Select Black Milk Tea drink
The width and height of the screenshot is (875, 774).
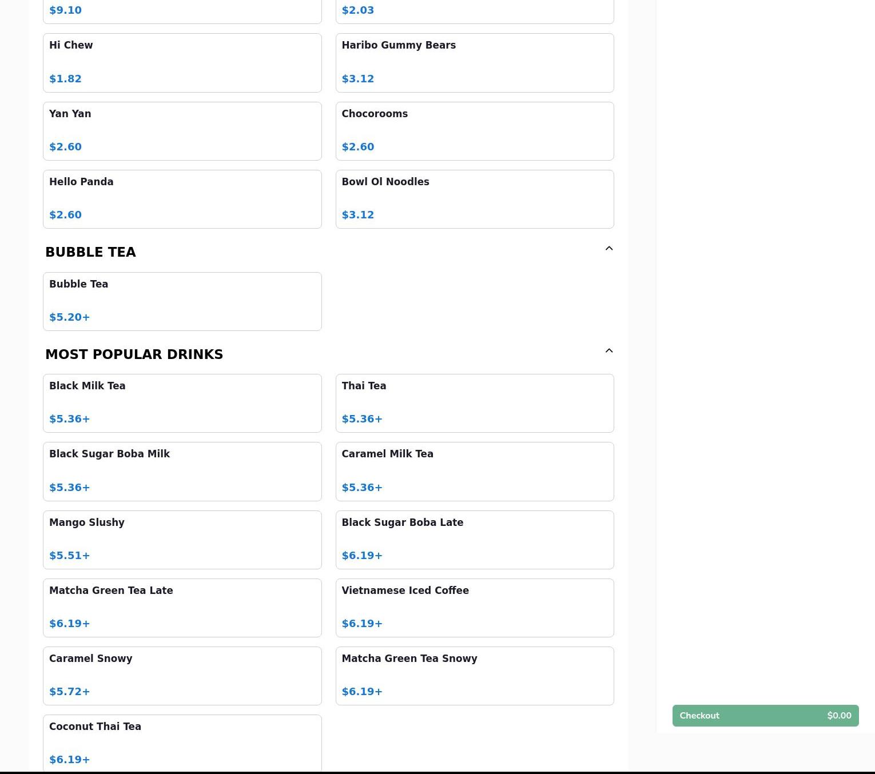(x=182, y=403)
